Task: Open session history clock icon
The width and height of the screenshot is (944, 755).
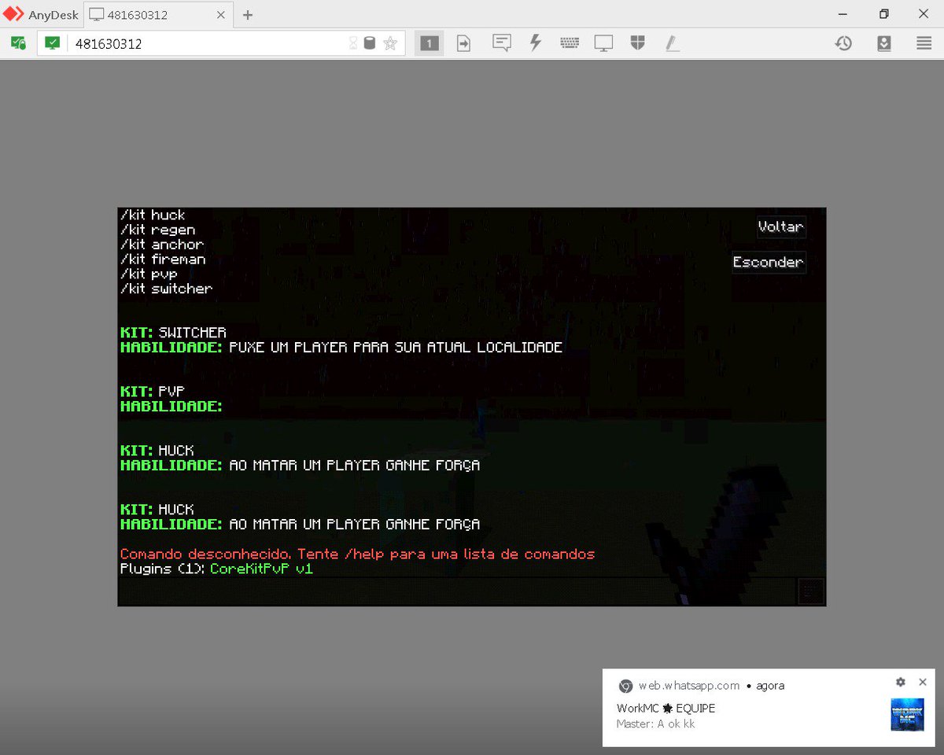Action: point(843,43)
